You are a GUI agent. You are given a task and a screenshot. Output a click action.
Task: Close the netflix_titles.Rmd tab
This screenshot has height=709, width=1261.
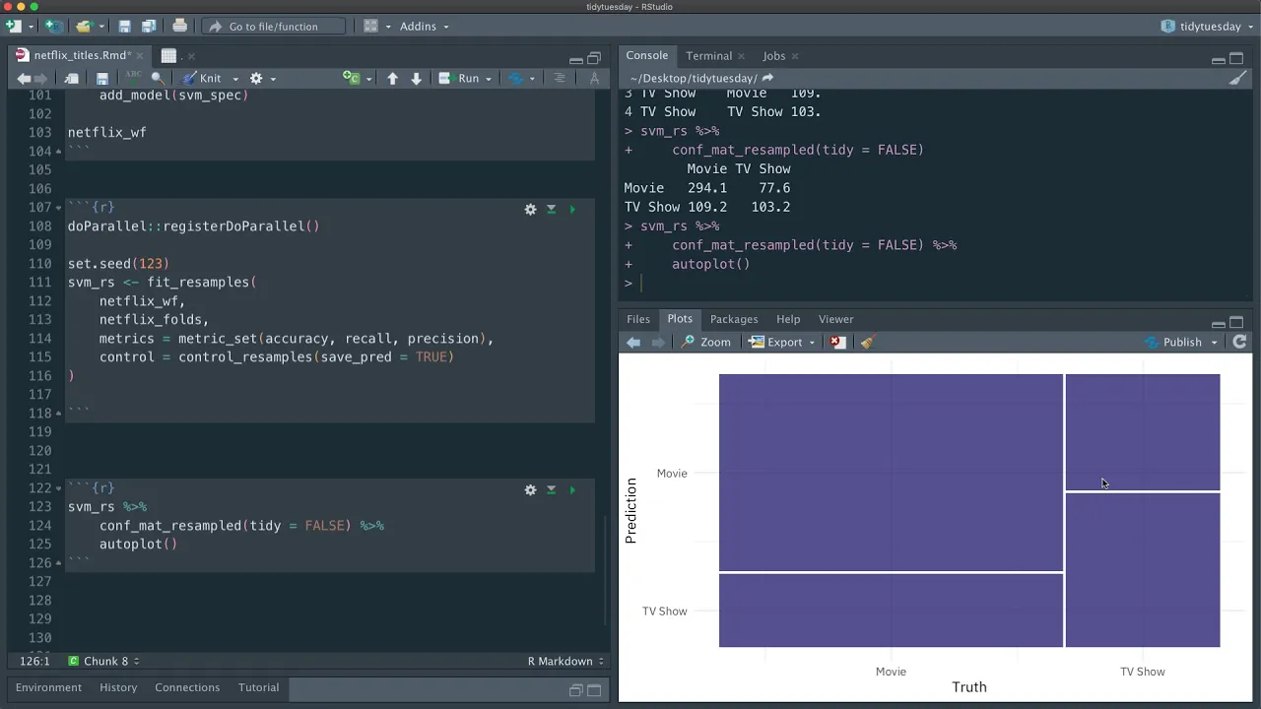click(x=139, y=56)
